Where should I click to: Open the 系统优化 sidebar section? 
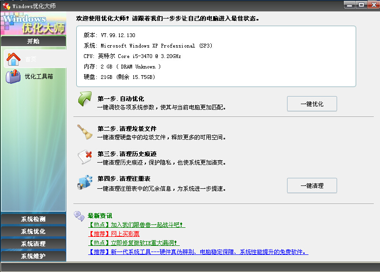(33, 232)
